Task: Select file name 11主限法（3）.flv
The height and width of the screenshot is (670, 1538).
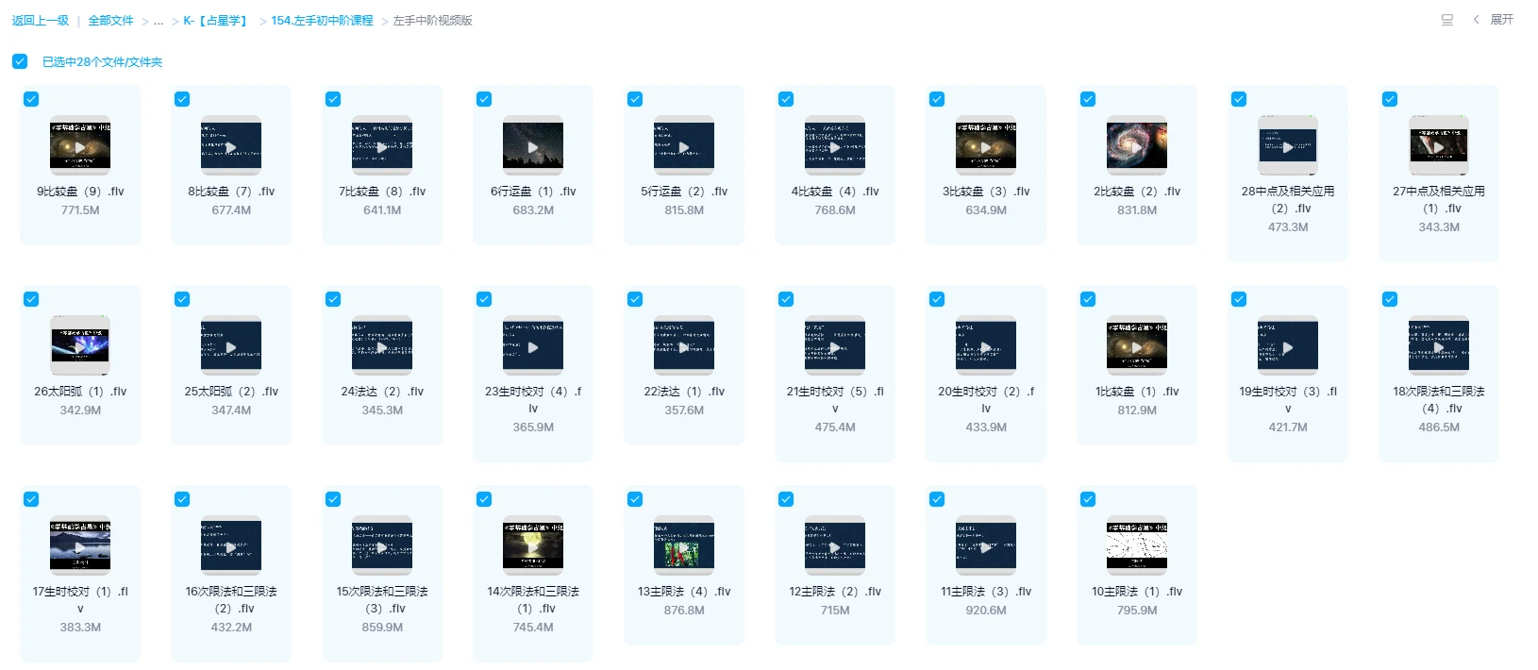Action: [986, 592]
